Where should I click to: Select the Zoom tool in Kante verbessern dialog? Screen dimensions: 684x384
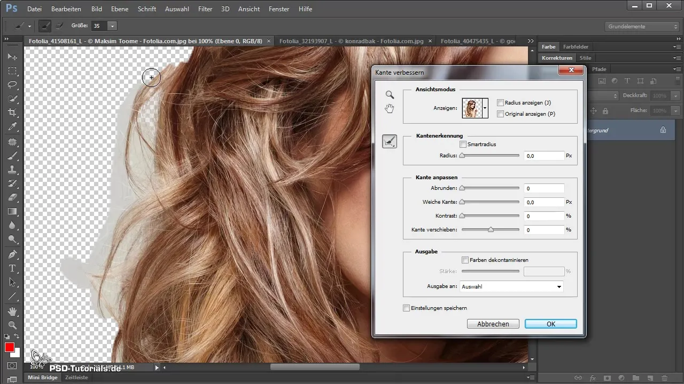[390, 95]
